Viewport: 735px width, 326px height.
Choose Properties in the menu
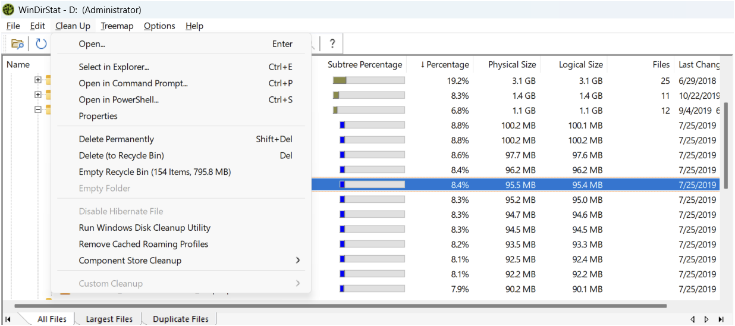click(181, 116)
